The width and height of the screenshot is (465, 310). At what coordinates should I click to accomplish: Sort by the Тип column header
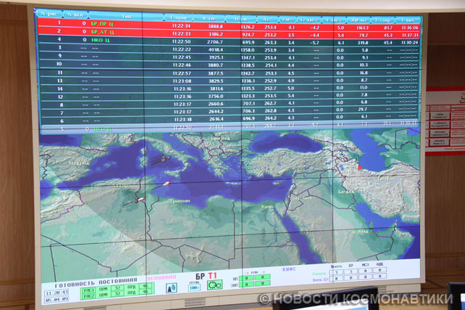click(126, 15)
